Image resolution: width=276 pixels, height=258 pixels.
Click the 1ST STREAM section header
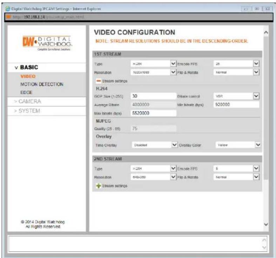(x=177, y=54)
